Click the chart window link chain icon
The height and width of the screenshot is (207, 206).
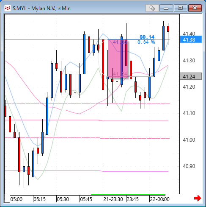pos(152,8)
